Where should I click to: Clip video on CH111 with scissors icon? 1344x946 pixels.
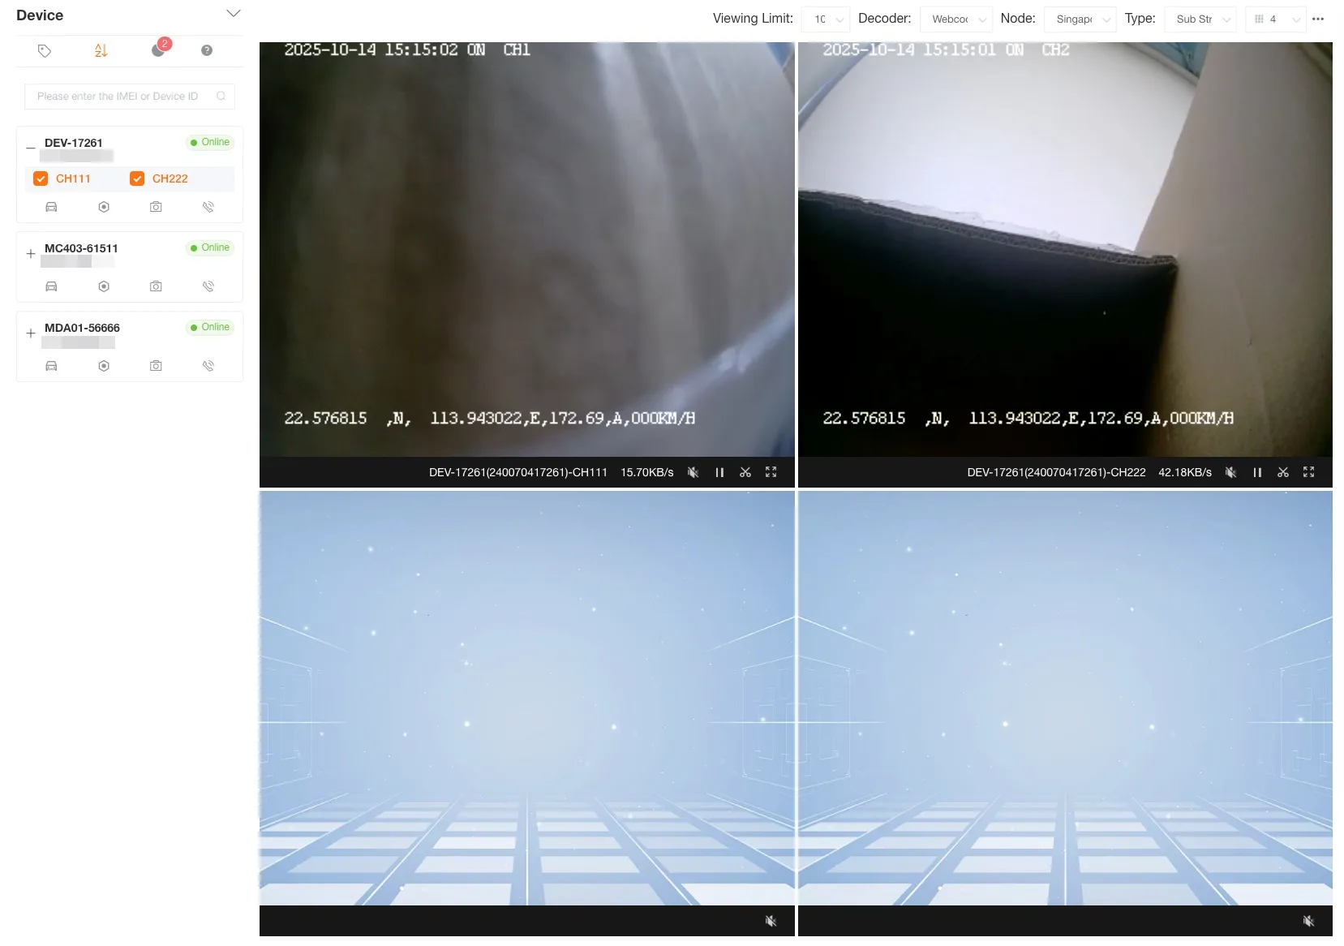click(745, 471)
